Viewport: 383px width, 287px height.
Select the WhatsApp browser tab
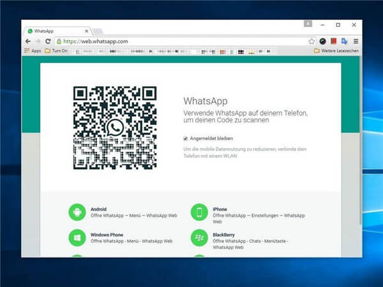tap(58, 31)
